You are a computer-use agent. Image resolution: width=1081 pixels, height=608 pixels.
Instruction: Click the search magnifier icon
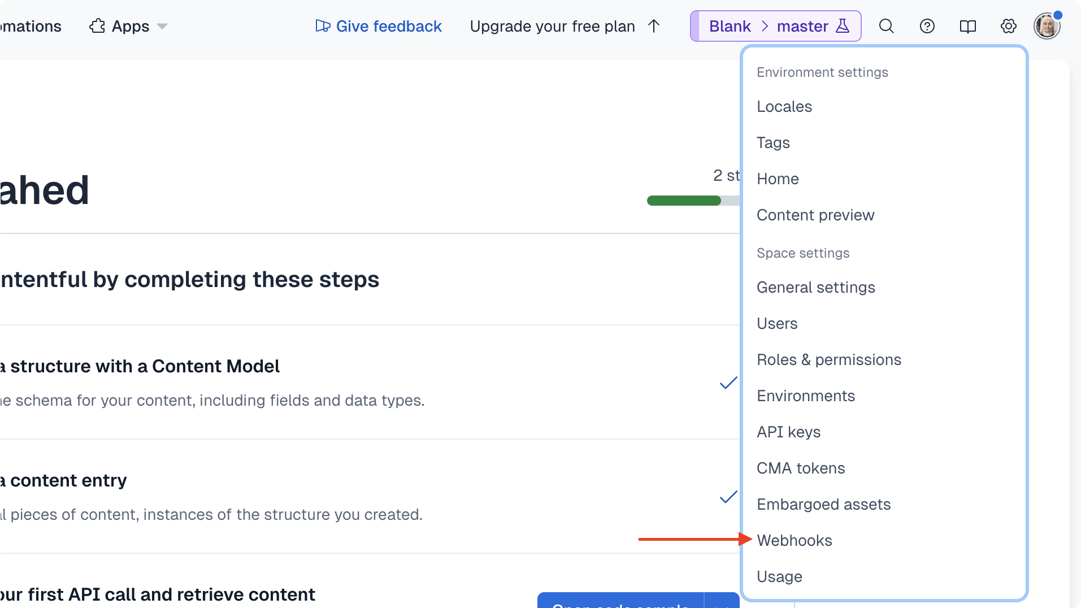click(x=886, y=26)
